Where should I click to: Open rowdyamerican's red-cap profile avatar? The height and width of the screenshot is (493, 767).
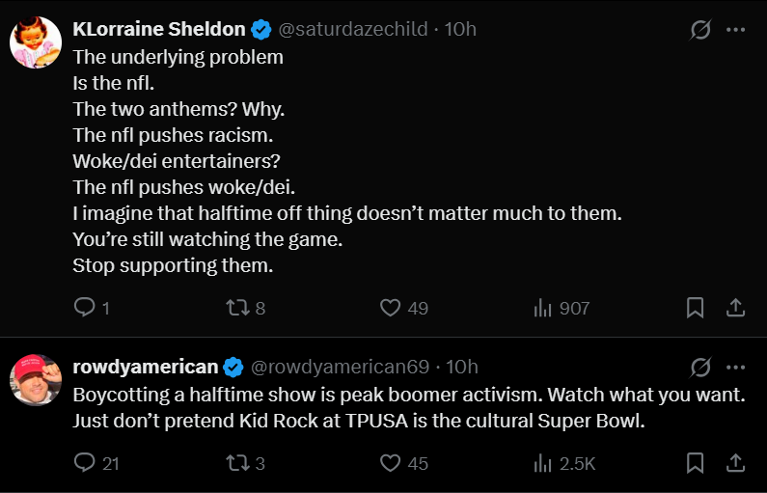pyautogui.click(x=36, y=380)
